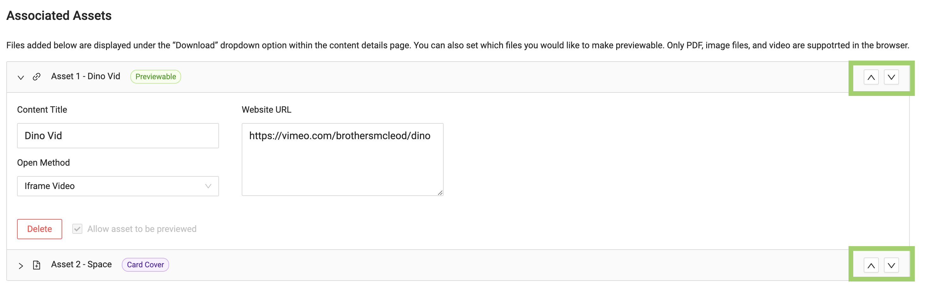This screenshot has height=296, width=929.
Task: Click the file icon beside Asset 2
Action: (36, 265)
